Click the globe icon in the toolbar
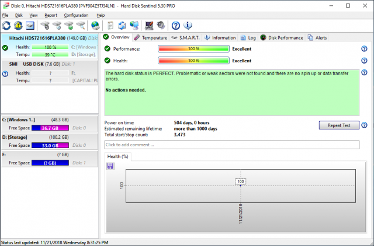 [96, 26]
